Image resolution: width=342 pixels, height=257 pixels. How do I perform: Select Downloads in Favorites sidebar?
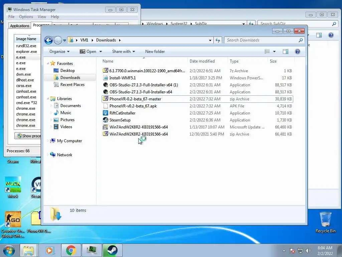[x=70, y=78]
